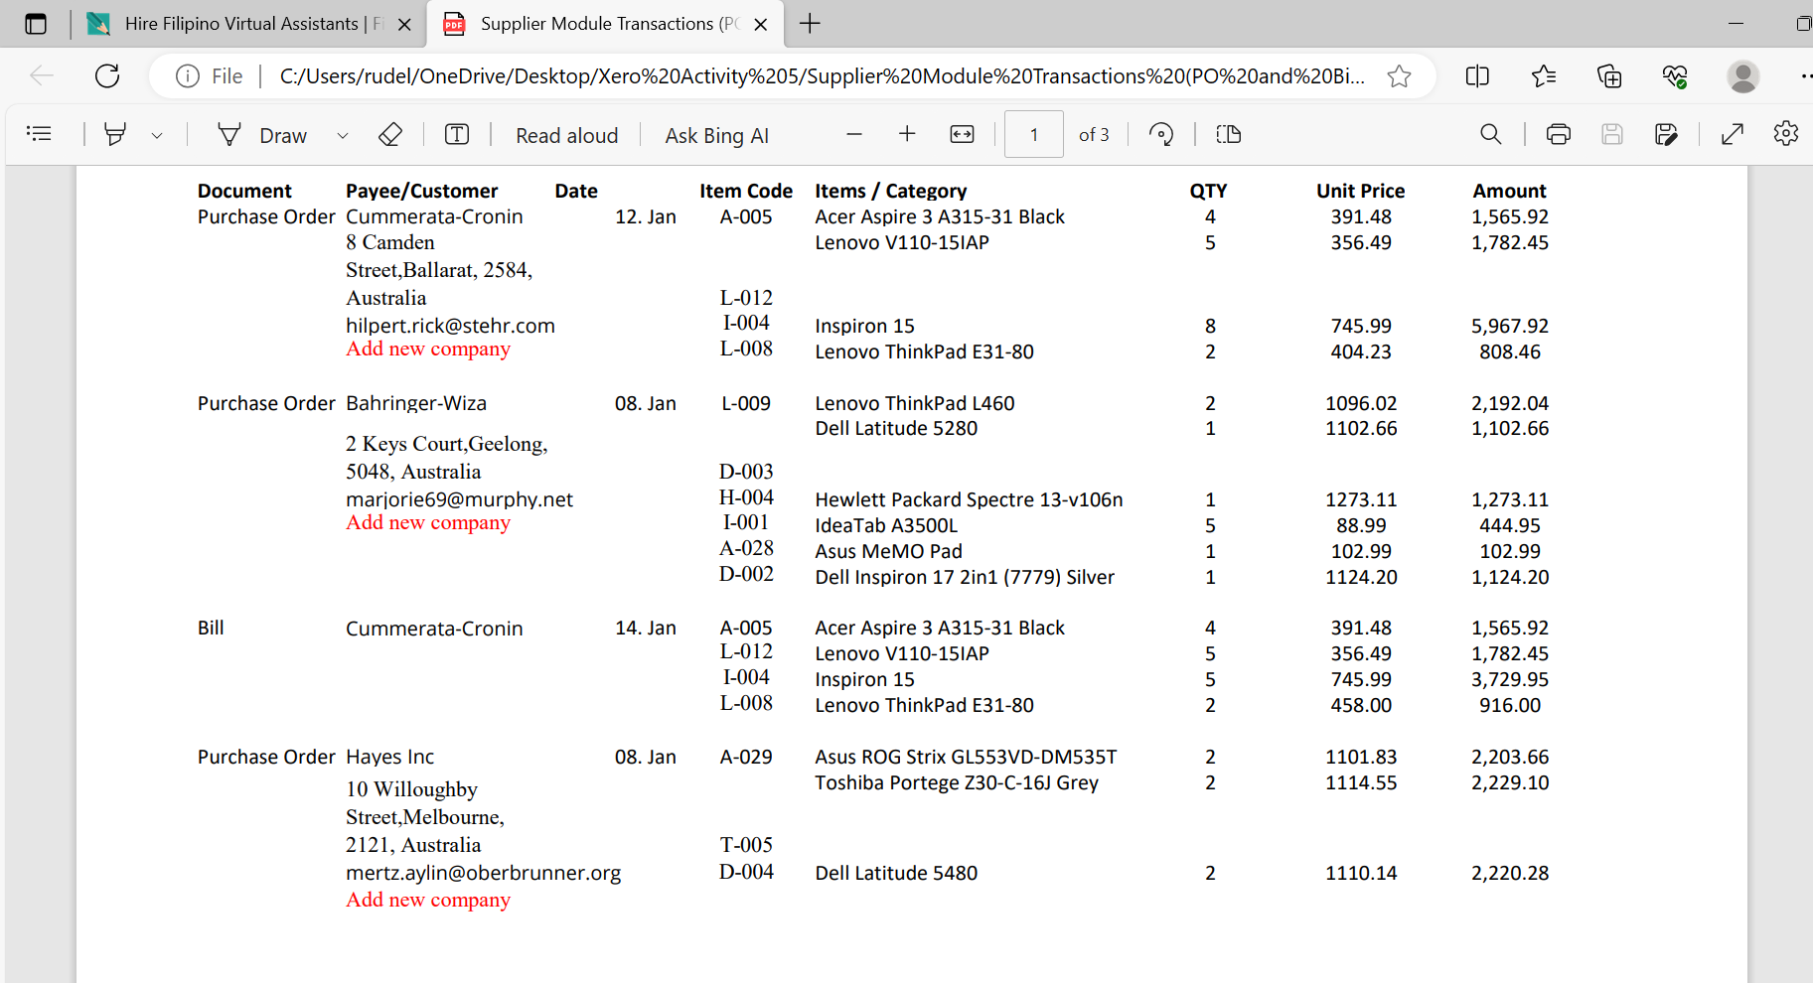Screen dimensions: 1813x983
Task: Select the Hayes Inc payee name
Action: coord(389,757)
